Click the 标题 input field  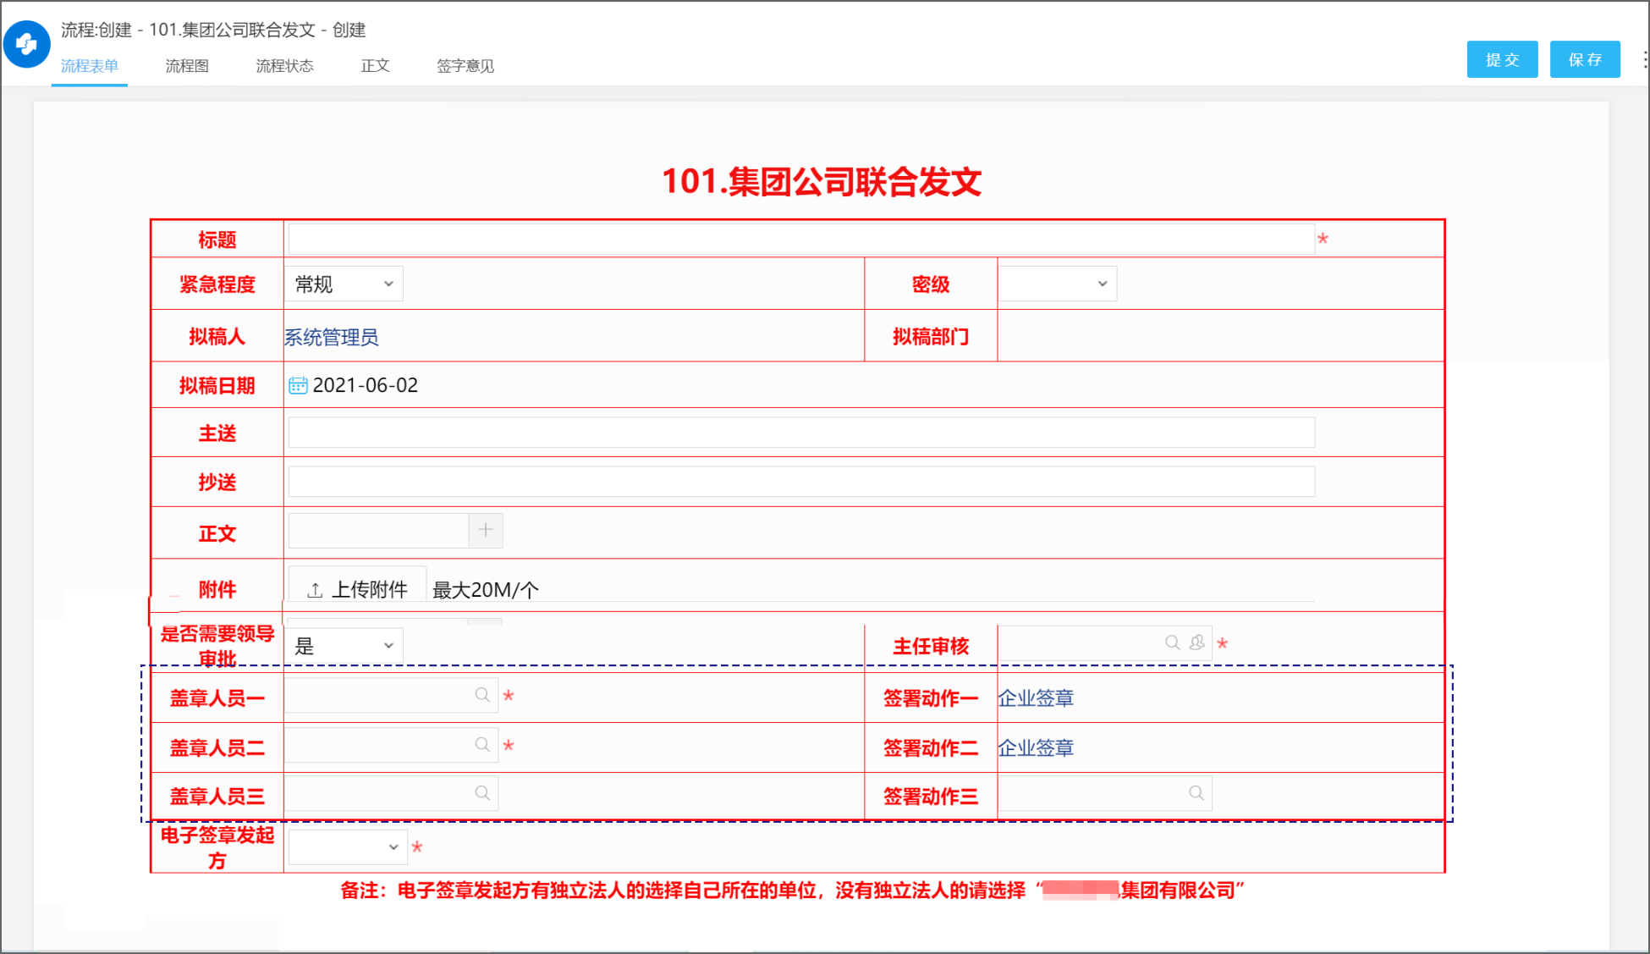(x=801, y=239)
